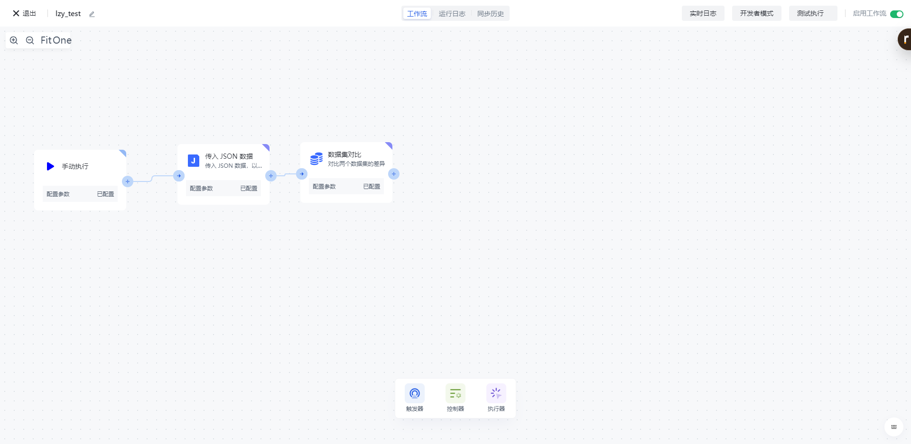Click the 实时日志 button
The image size is (911, 444).
pos(703,13)
